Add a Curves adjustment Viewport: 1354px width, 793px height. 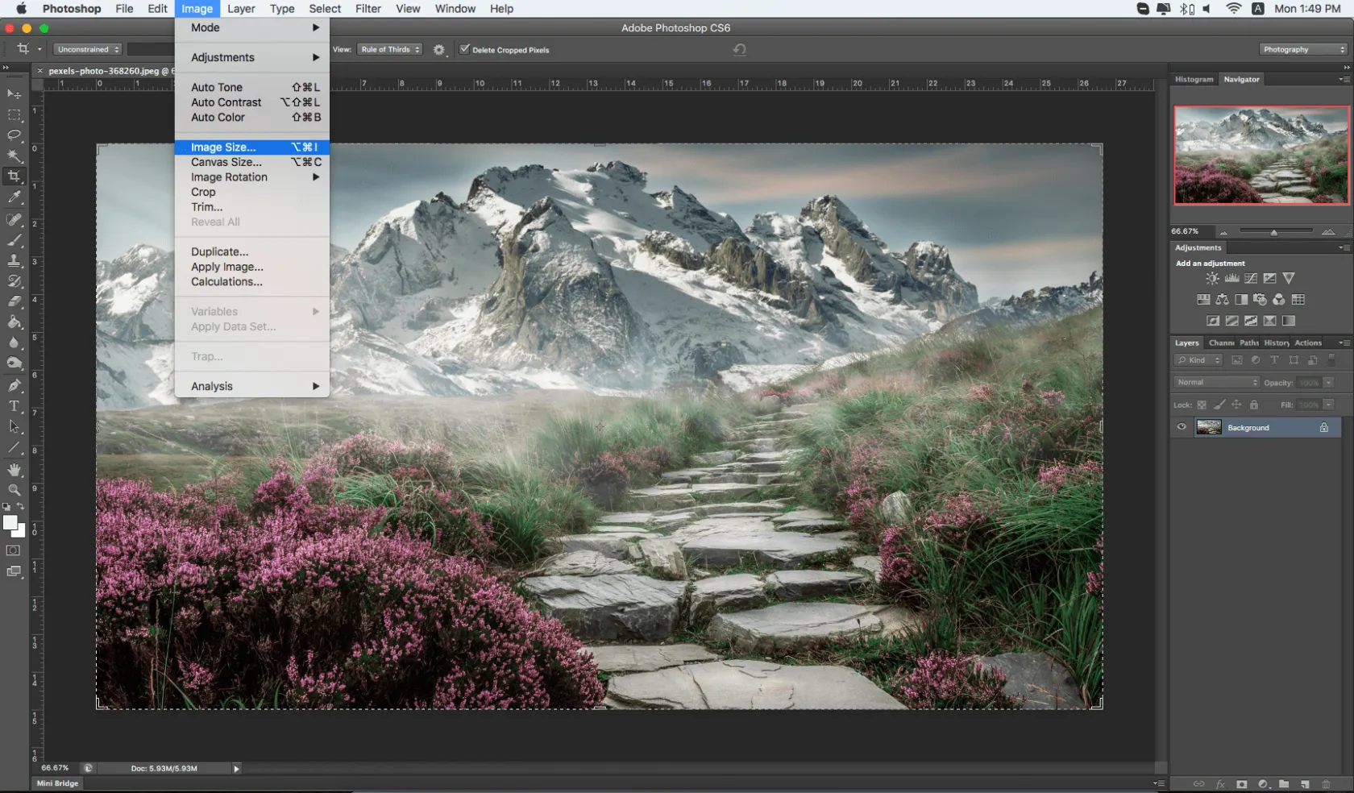1251,279
